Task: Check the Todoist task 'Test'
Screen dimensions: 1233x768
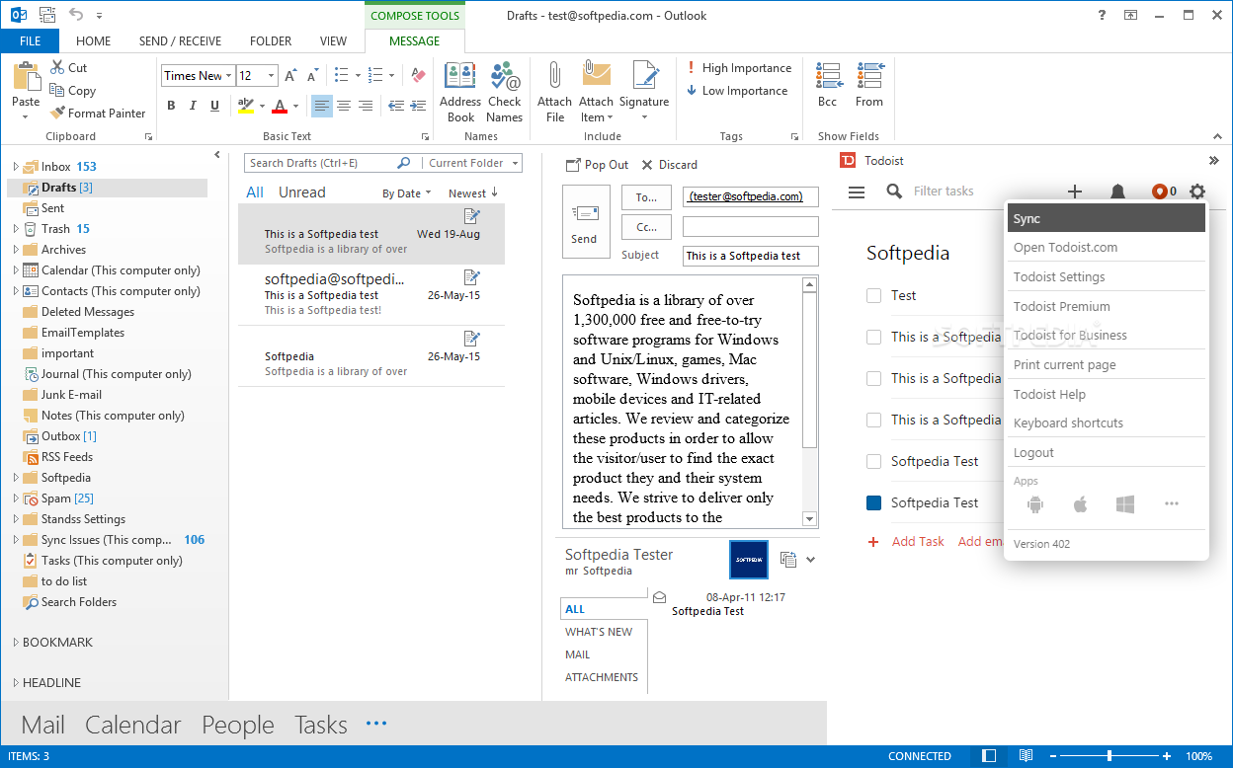Action: coord(873,295)
